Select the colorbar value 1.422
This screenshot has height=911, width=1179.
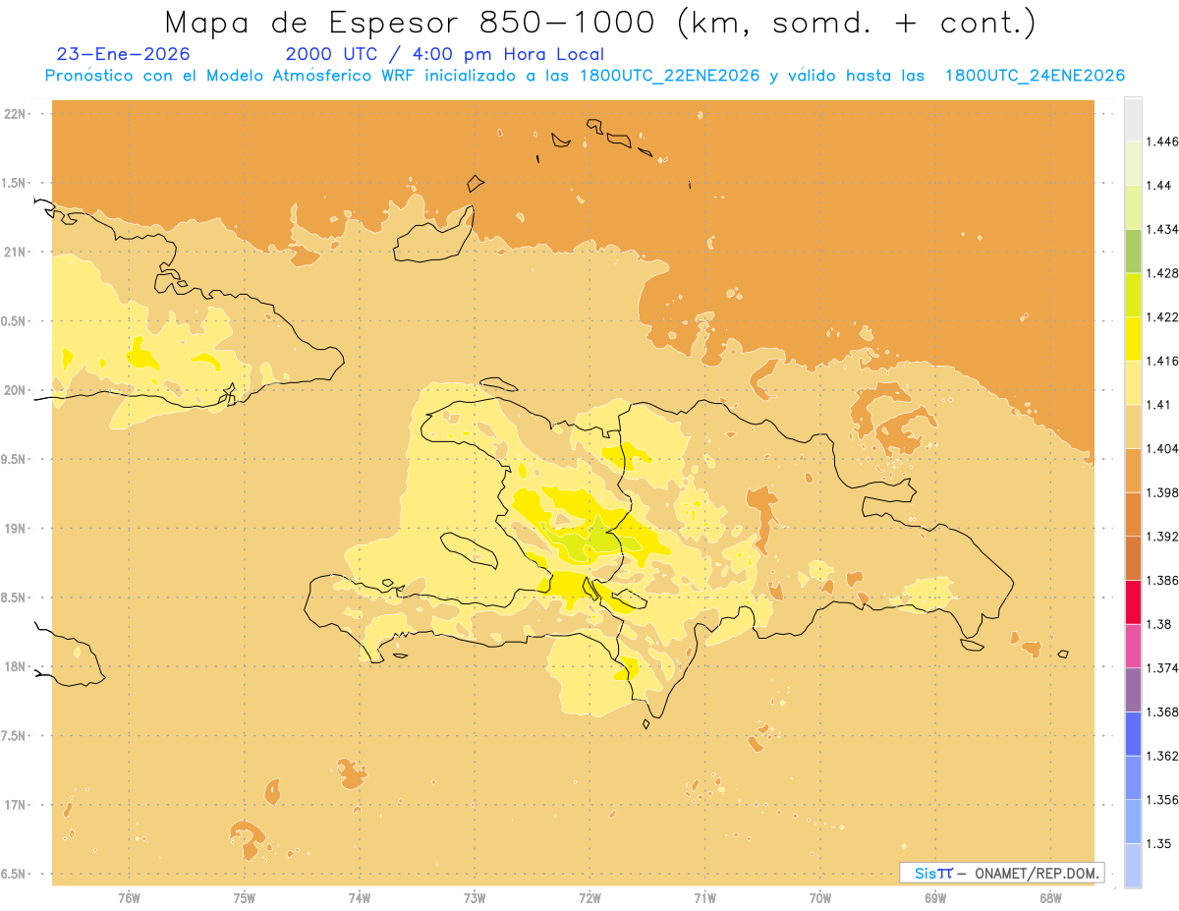(1162, 316)
